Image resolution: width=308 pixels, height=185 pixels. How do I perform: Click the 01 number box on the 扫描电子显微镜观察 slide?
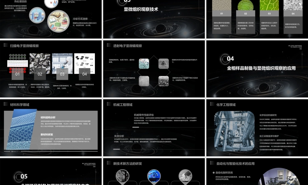coord(18,74)
